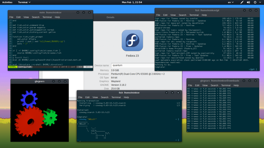Click the blue gear in glxgears window
This screenshot has height=148, width=264.
click(29, 99)
